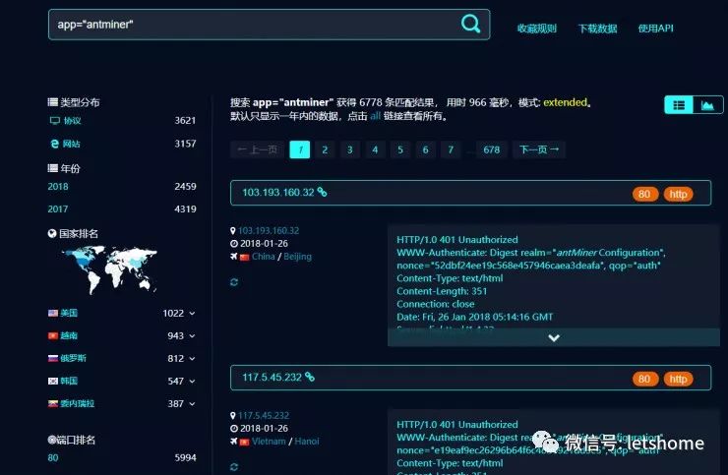
Task: Click the China flag icon
Action: (x=245, y=258)
